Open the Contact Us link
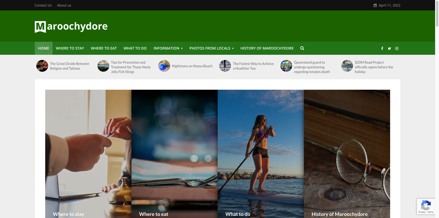439x218 pixels. pos(43,5)
